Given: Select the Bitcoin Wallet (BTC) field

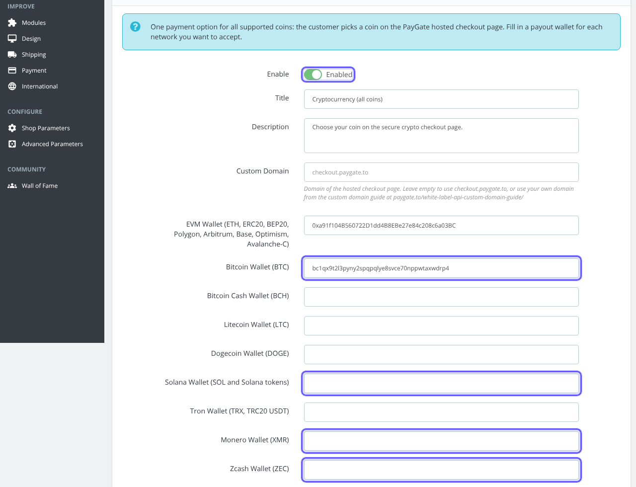Looking at the screenshot, I should click(441, 268).
